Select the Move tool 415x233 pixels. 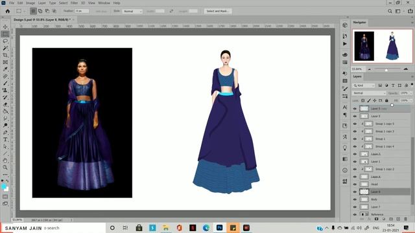[x=5, y=27]
